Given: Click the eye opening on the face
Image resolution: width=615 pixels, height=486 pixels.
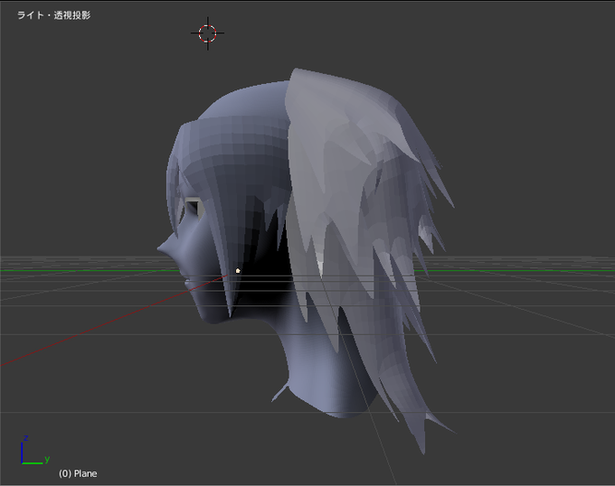Looking at the screenshot, I should coord(194,208).
